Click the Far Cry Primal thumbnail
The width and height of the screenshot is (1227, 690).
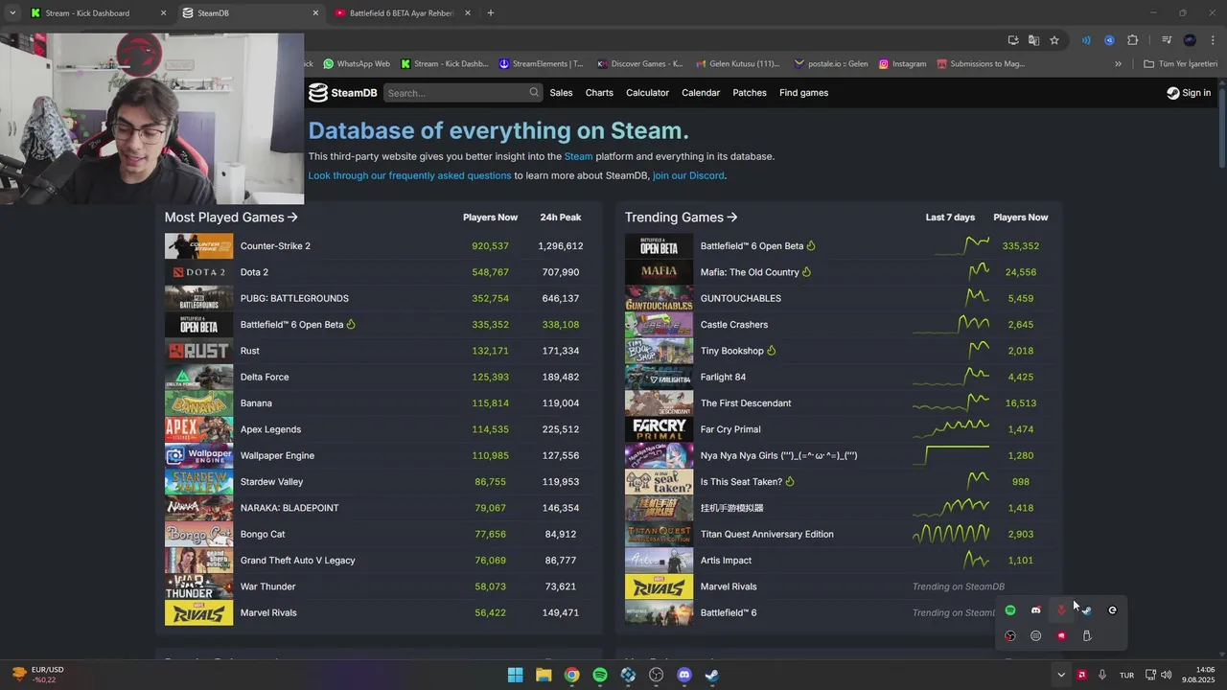659,429
